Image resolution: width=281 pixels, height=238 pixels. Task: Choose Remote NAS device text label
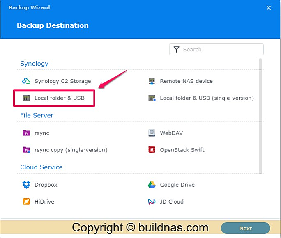click(186, 81)
